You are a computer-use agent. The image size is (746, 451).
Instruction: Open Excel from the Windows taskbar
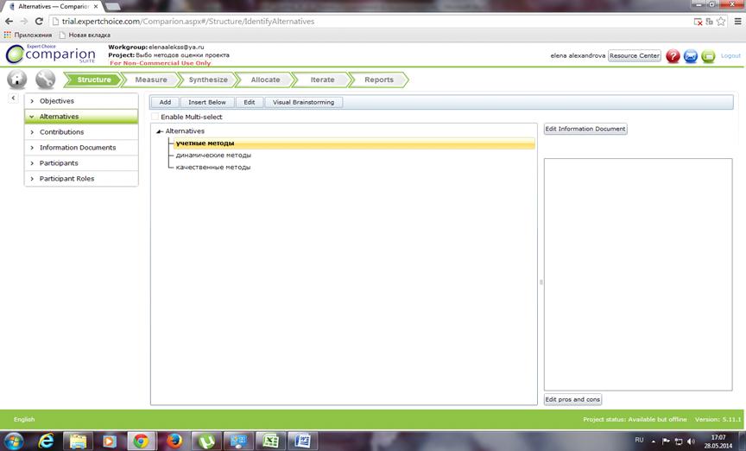click(x=270, y=441)
